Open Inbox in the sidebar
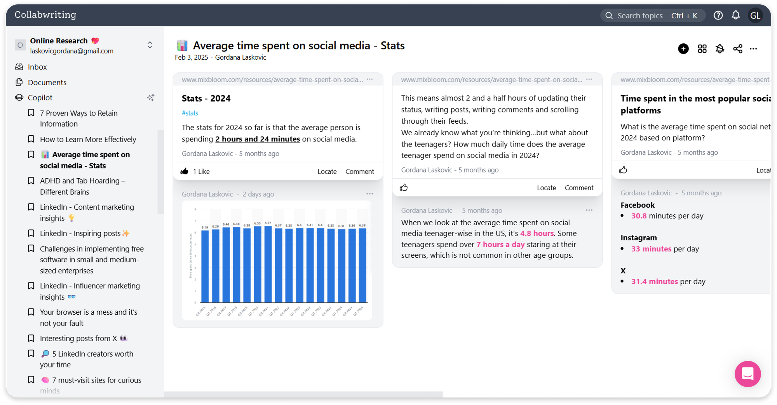 pos(37,67)
